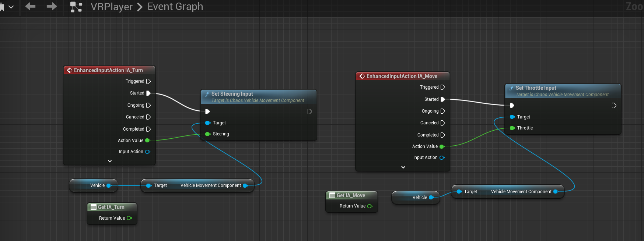This screenshot has height=241, width=644.
Task: Click IA_Turn Input Action output pin
Action: (148, 152)
